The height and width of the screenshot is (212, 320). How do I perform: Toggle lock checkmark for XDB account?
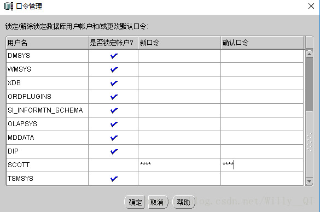(114, 83)
